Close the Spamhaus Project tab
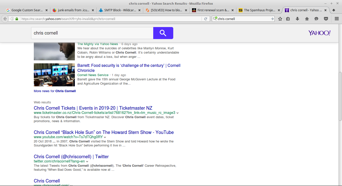Image resolution: width=342 pixels, height=186 pixels. (x=279, y=10)
